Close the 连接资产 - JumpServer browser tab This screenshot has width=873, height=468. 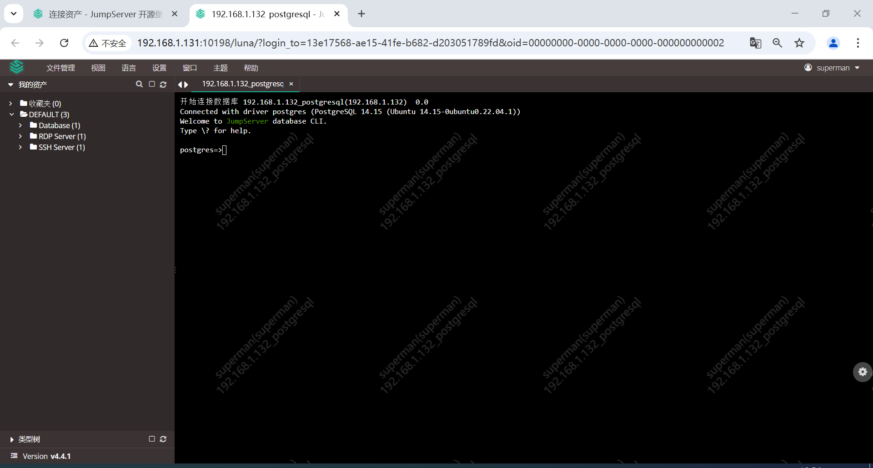click(x=175, y=14)
